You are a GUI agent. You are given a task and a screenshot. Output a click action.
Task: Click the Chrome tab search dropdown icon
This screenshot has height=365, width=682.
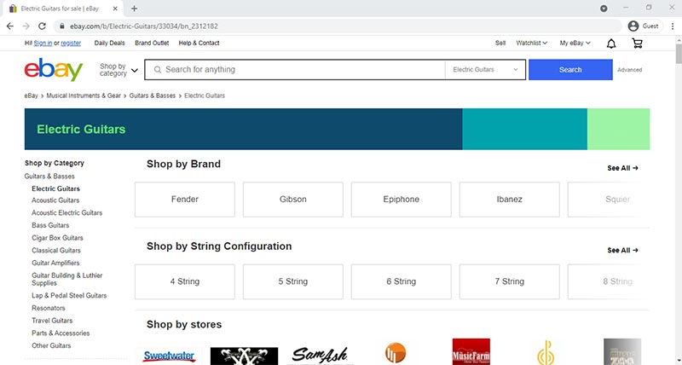pos(604,9)
